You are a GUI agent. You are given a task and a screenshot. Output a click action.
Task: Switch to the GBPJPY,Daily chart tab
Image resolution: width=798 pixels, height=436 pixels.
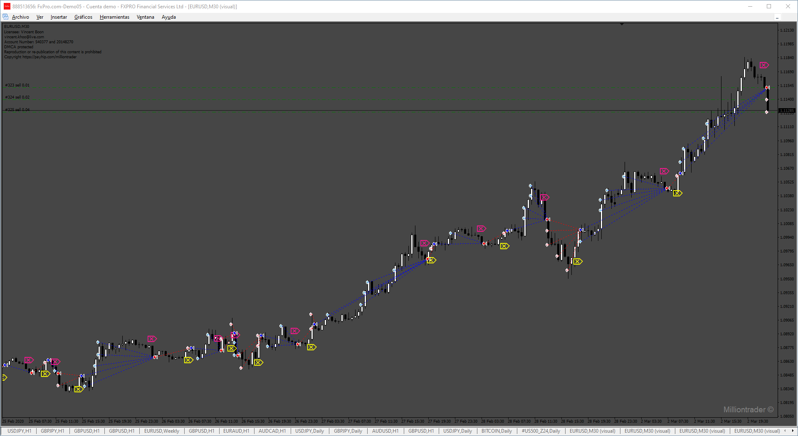pyautogui.click(x=348, y=431)
